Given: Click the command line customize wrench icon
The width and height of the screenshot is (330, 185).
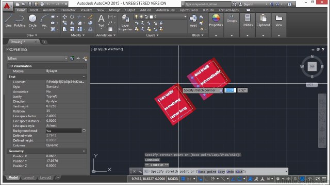Looking at the screenshot, I should pos(140,172).
